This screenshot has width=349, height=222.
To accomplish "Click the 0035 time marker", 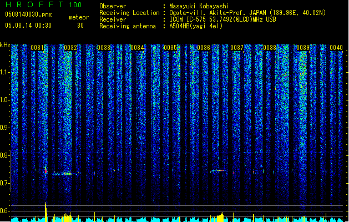I will [170, 48].
